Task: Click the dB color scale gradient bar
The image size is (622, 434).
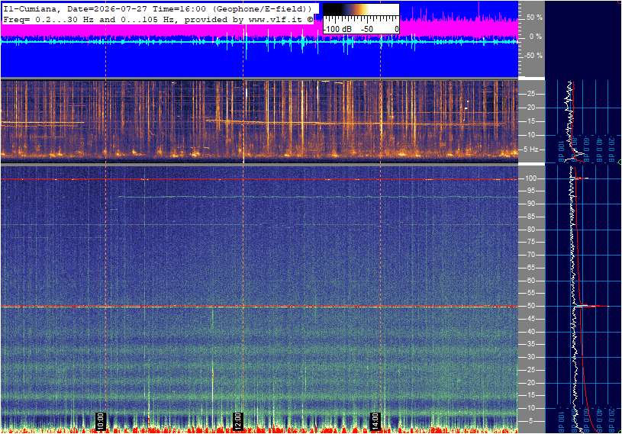Action: click(x=361, y=10)
